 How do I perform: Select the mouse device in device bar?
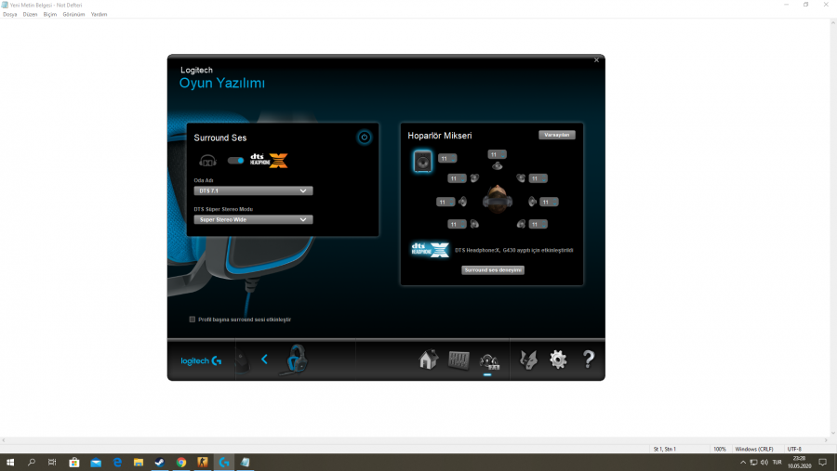(244, 362)
